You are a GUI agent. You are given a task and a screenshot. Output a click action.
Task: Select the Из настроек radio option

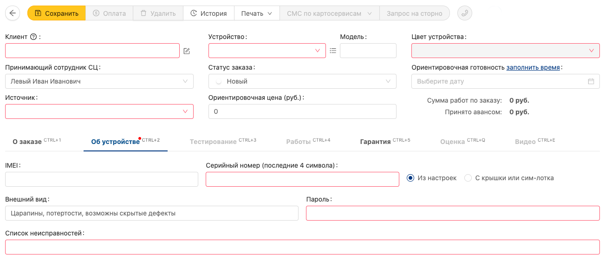click(410, 178)
